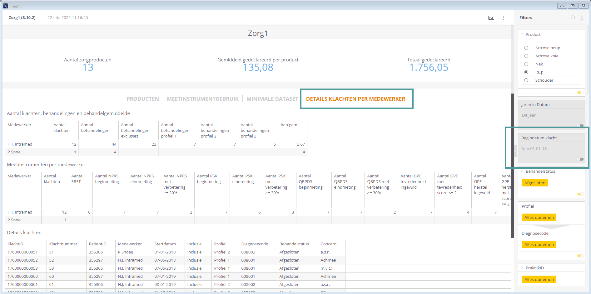Screen dimensions: 591x294
Task: Click the Zorg1 (3.10.2) report title
Action: [22, 18]
